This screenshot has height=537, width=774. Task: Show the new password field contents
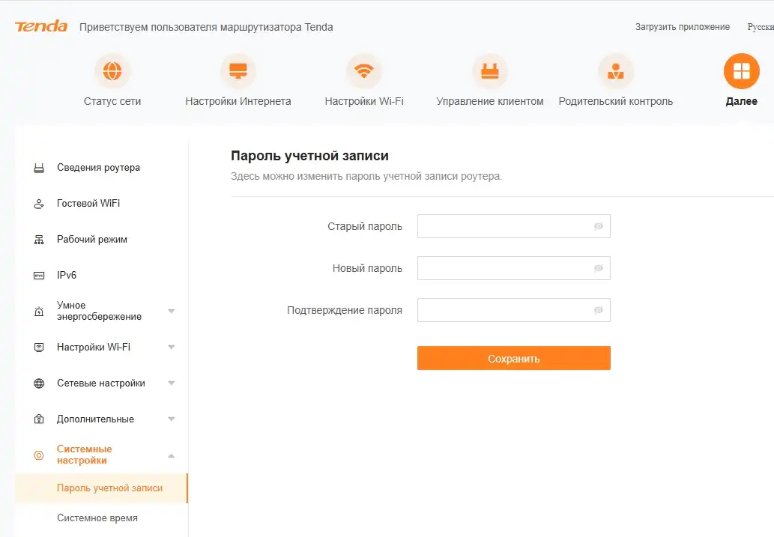coord(597,268)
